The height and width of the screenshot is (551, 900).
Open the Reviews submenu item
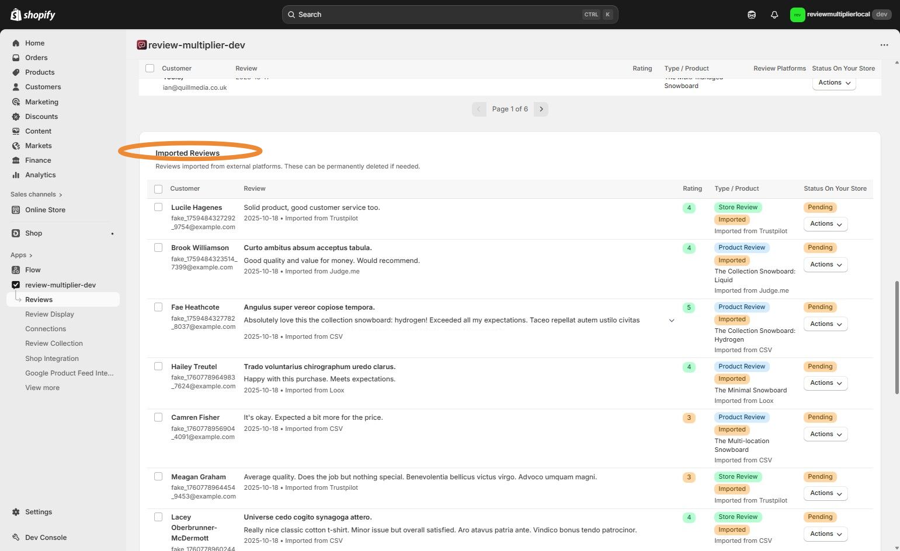coord(63,300)
